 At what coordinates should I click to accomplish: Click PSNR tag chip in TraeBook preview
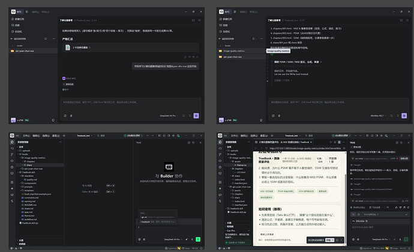click(x=286, y=191)
